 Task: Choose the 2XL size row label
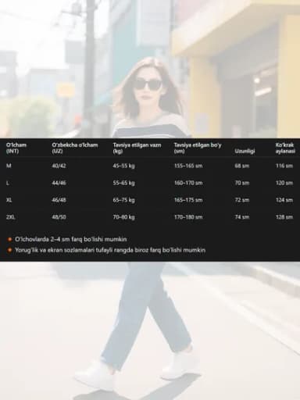11,217
